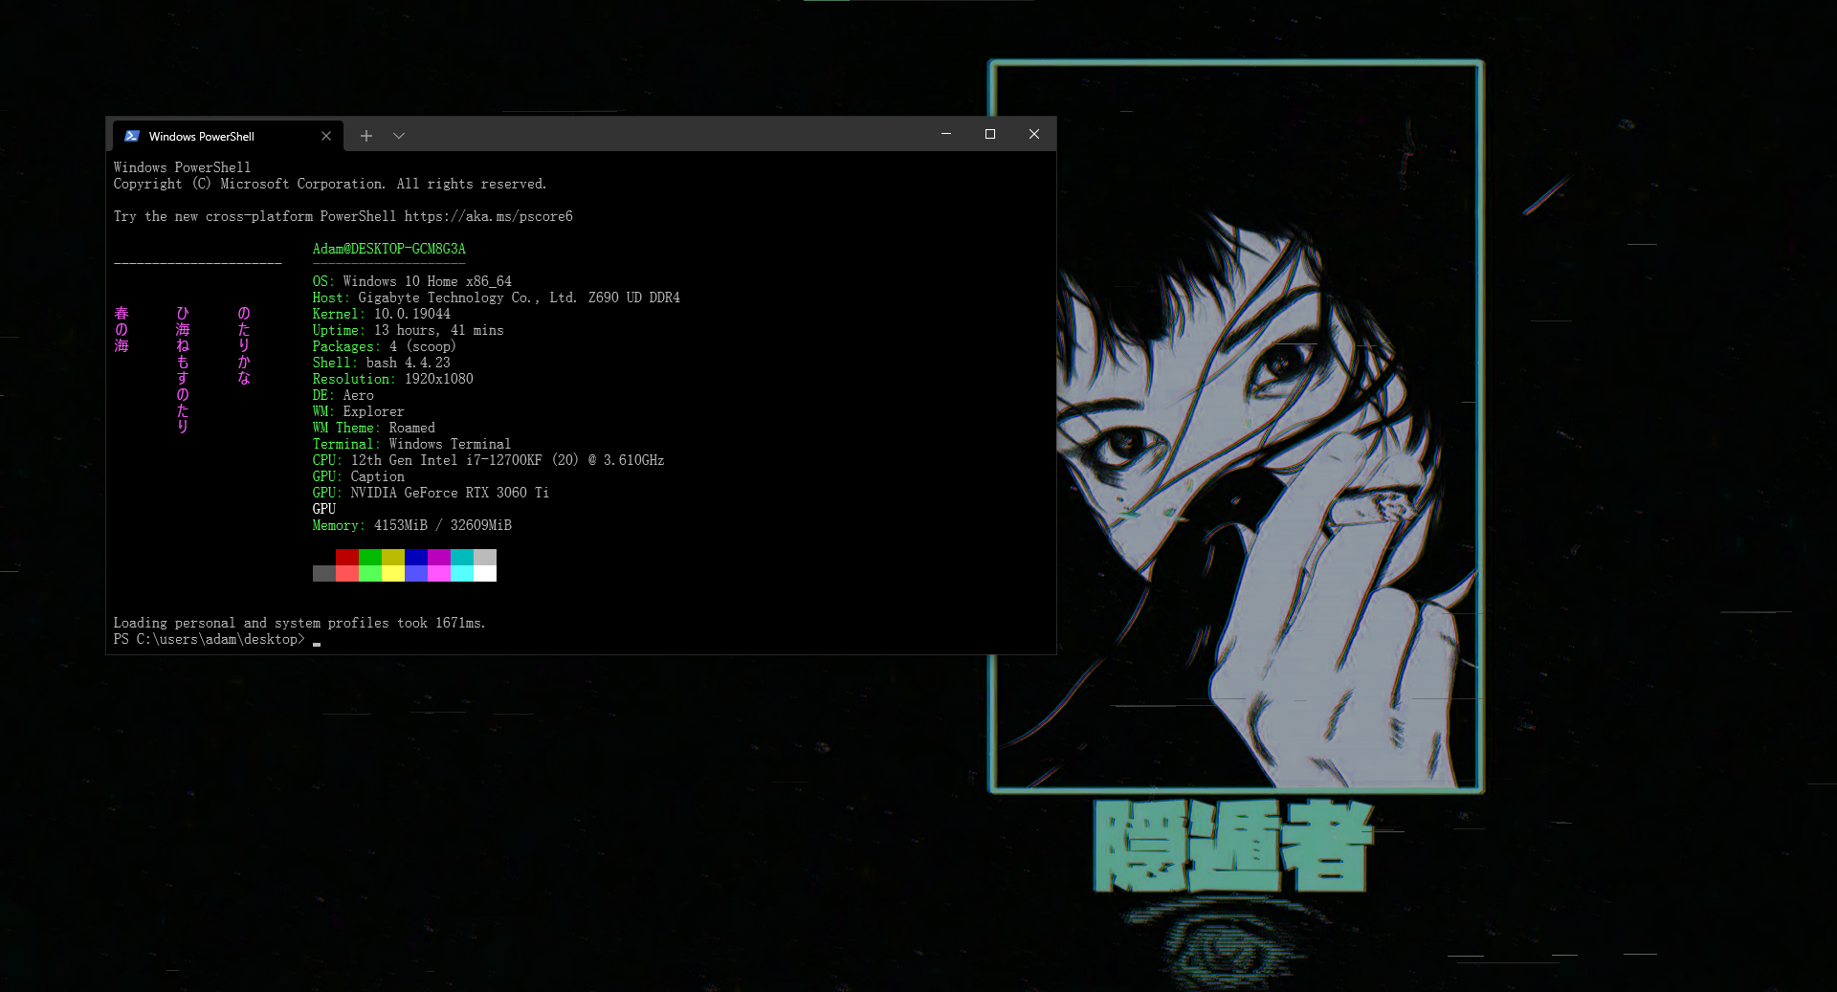Click the 'Host: Gigabyte Technology' line
Image resolution: width=1837 pixels, height=992 pixels.
click(x=497, y=298)
